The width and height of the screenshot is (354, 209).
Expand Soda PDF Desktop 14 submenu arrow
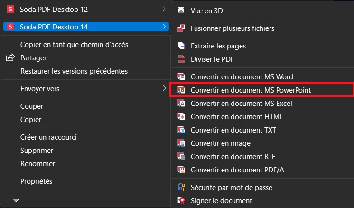click(x=164, y=27)
